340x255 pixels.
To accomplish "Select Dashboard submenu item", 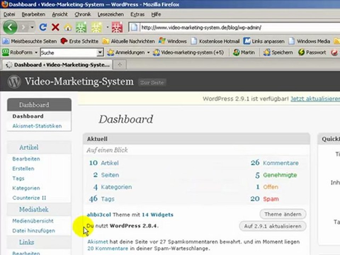I will [28, 116].
